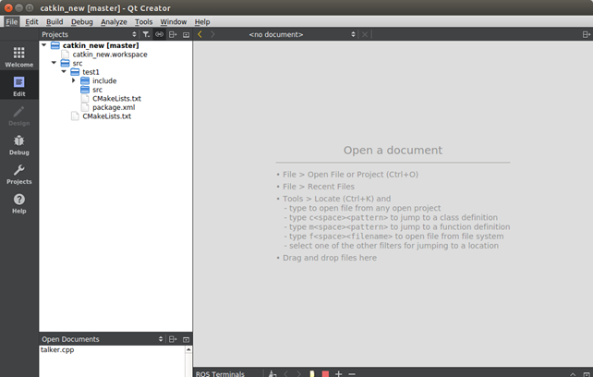Open the Tools menu
The height and width of the screenshot is (377, 593).
(x=144, y=21)
